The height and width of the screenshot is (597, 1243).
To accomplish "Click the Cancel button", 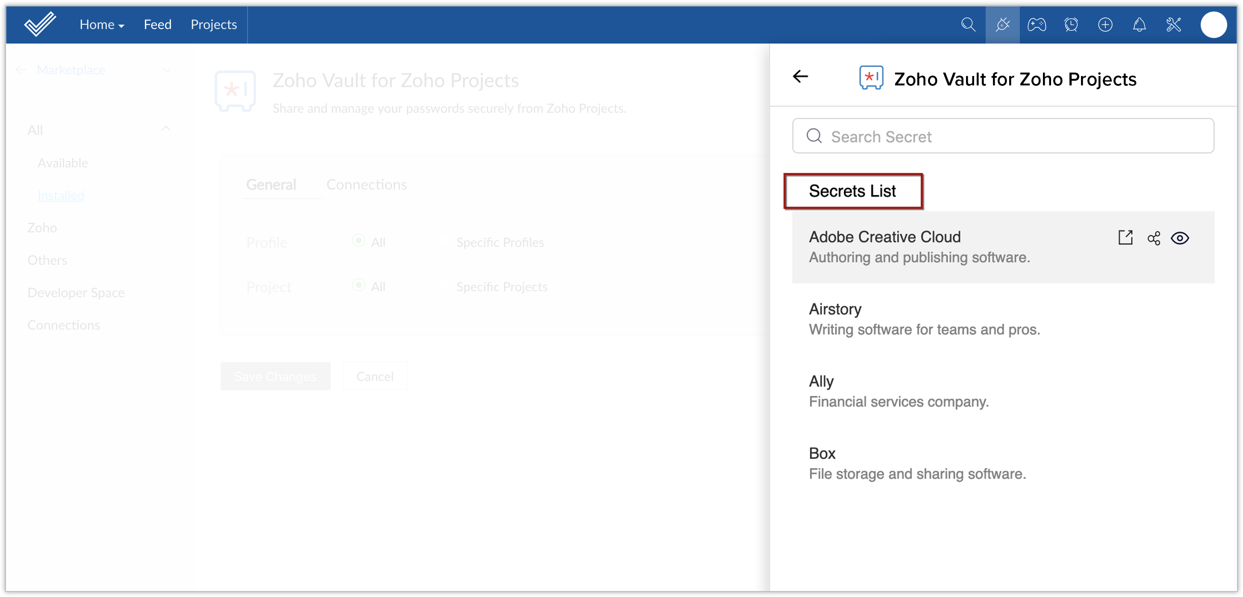I will [375, 376].
